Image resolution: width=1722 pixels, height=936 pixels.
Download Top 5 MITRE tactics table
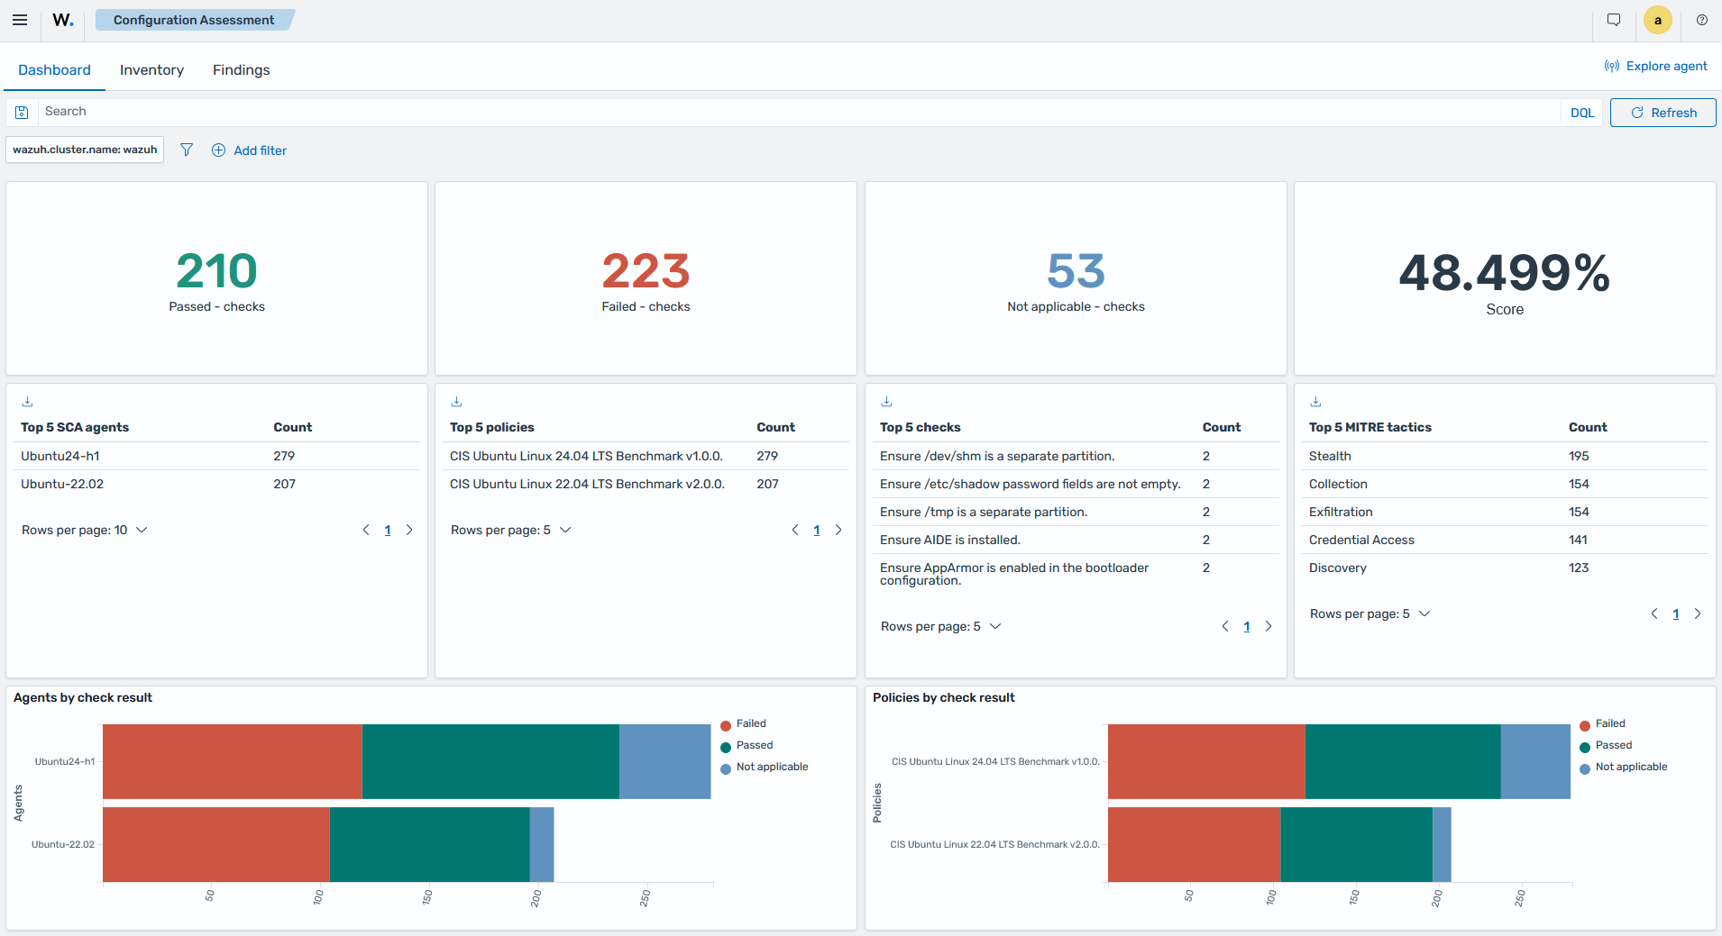1315,402
